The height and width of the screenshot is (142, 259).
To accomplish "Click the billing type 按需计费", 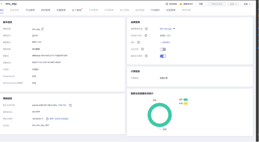I will (164, 78).
